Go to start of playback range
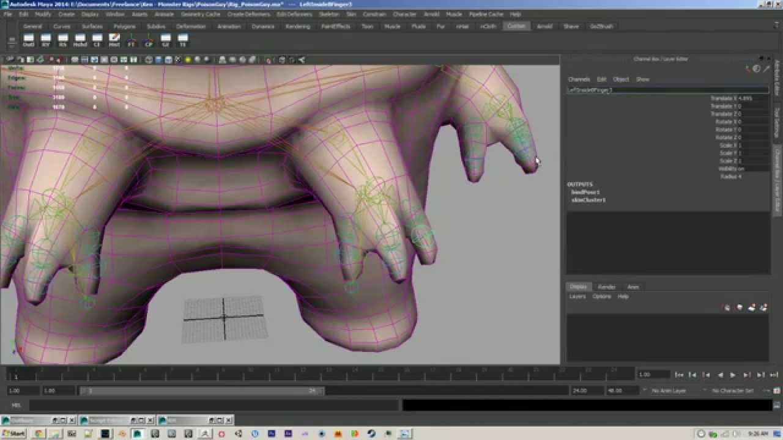Image resolution: width=783 pixels, height=440 pixels. (679, 375)
